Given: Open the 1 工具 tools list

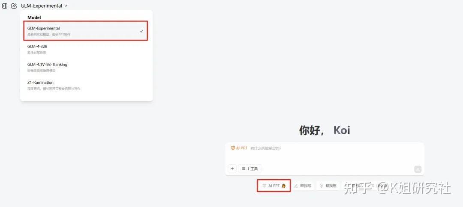Looking at the screenshot, I should click(250, 169).
